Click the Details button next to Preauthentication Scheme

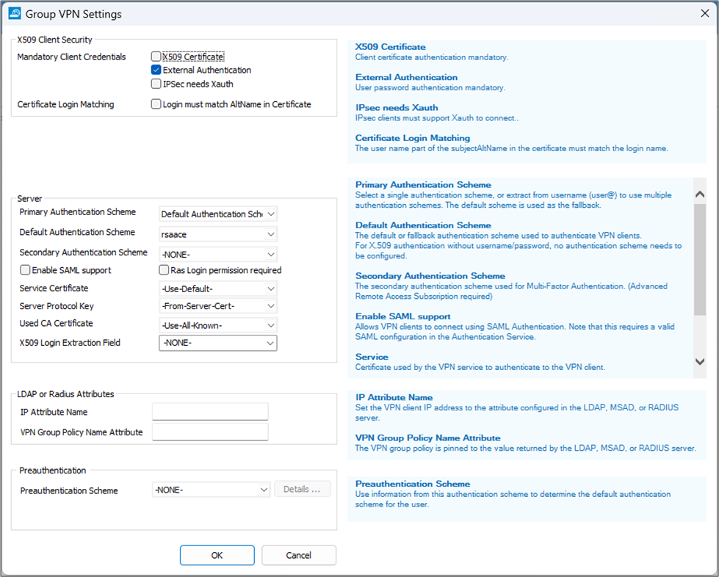302,489
